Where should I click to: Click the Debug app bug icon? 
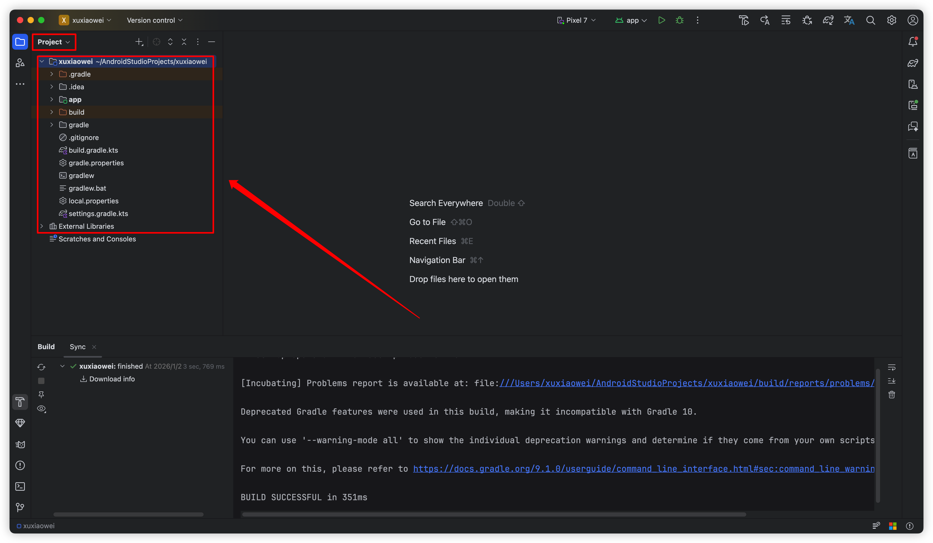click(x=679, y=20)
